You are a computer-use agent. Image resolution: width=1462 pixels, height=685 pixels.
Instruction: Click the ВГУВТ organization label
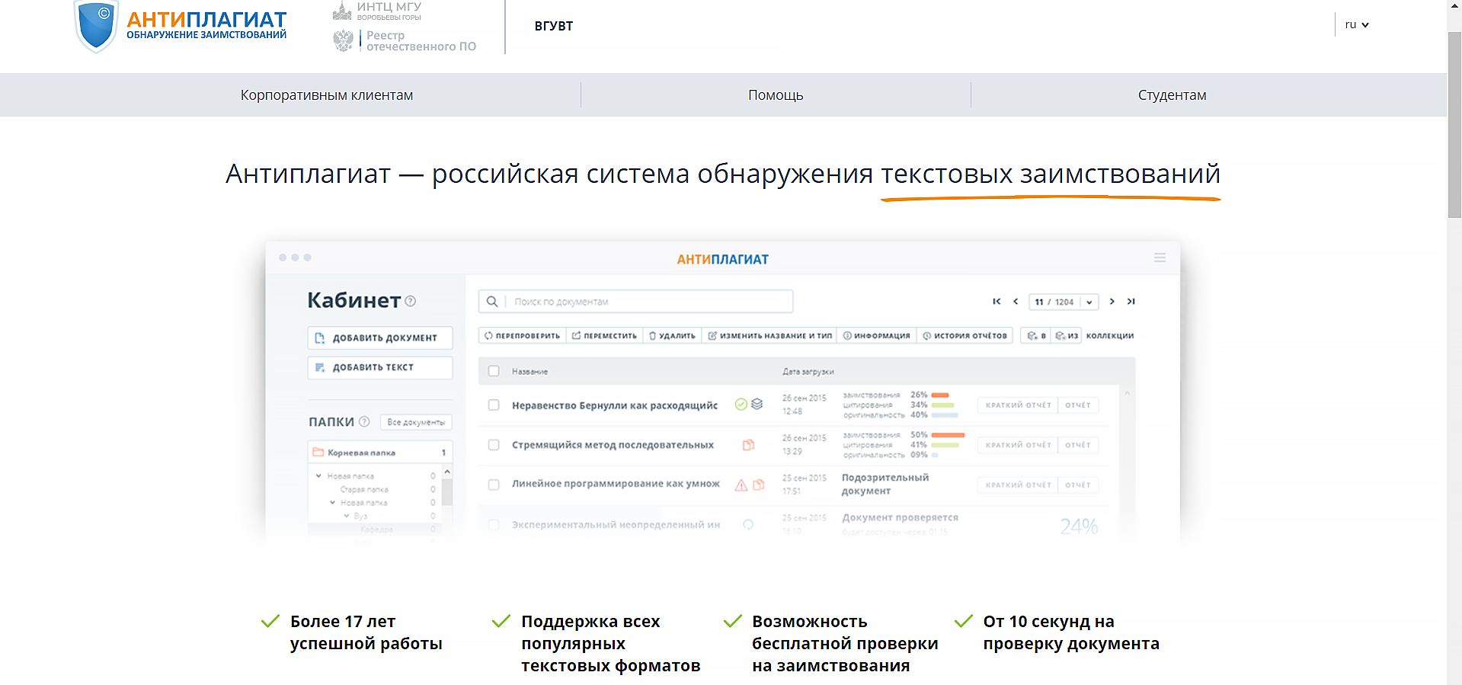[554, 26]
